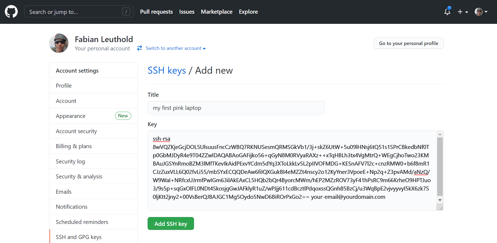The width and height of the screenshot is (497, 243).
Task: Open Issues in top navigation
Action: 187,12
